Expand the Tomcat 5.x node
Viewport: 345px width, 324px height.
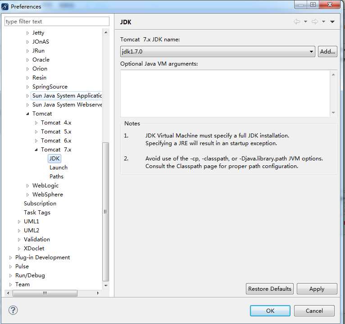(x=36, y=132)
